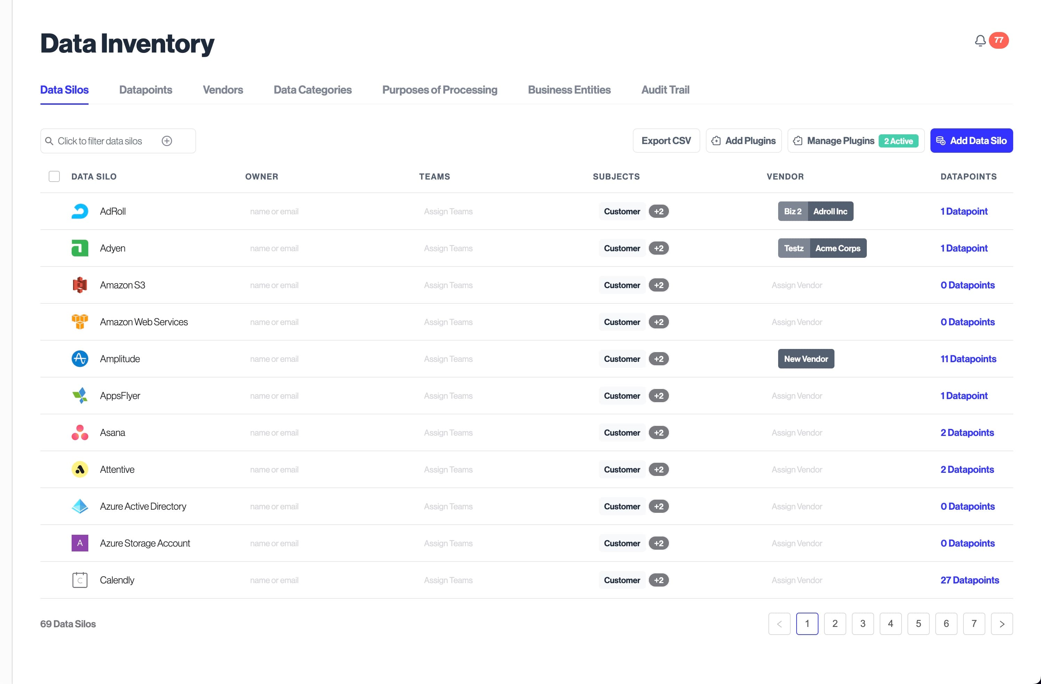Screen dimensions: 1041x684
Task: Add a filter with the plus circle icon
Action: (167, 141)
